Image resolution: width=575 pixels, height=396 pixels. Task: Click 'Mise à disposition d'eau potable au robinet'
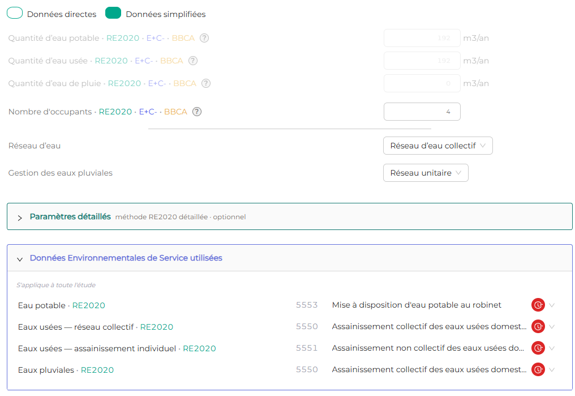tap(417, 305)
